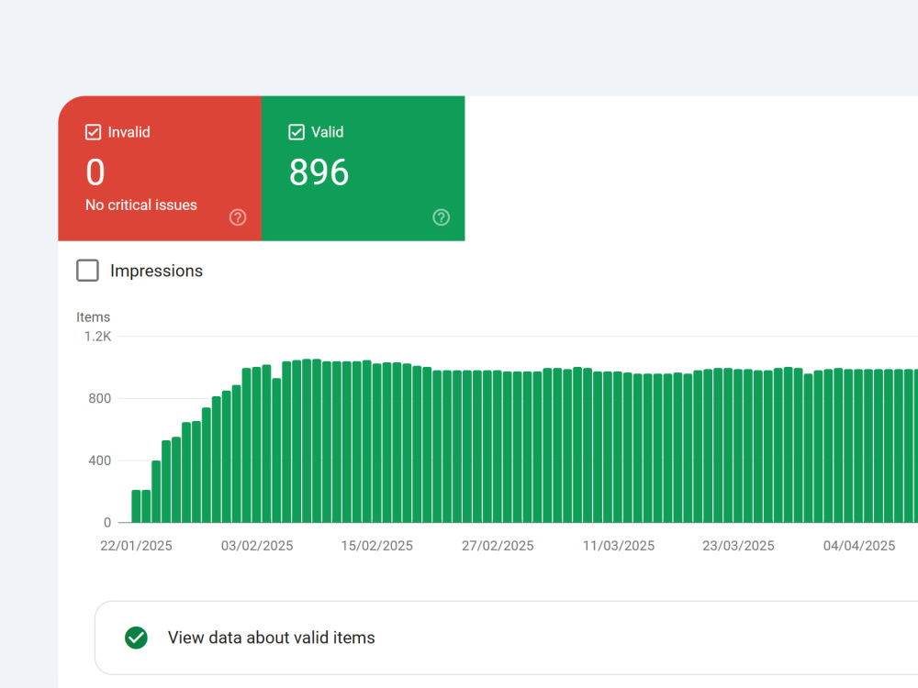Click the 03/02/2025 axis date label
The width and height of the screenshot is (918, 688).
click(257, 546)
